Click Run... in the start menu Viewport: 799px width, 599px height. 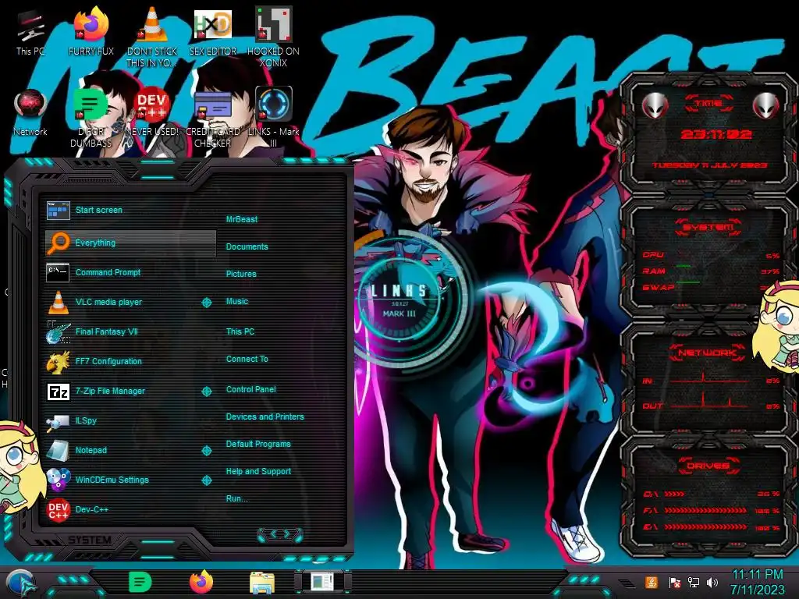pyautogui.click(x=236, y=498)
